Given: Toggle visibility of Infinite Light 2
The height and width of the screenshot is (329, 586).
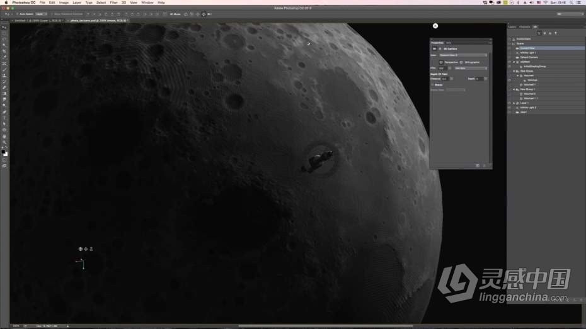Looking at the screenshot, I should (x=509, y=108).
